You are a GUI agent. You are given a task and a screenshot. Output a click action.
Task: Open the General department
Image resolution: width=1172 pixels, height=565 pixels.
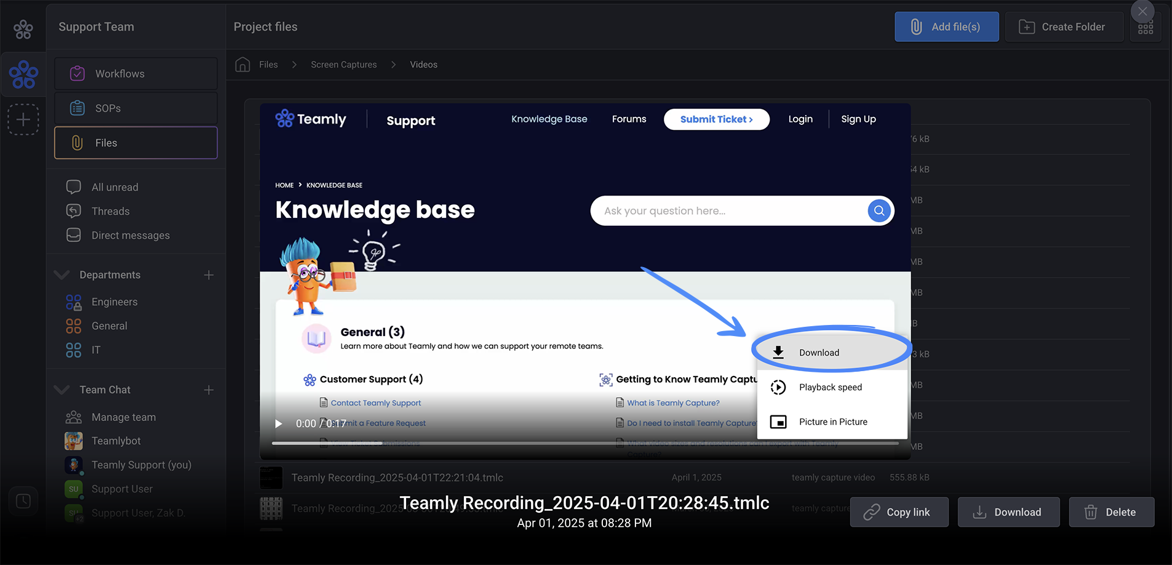pos(110,326)
